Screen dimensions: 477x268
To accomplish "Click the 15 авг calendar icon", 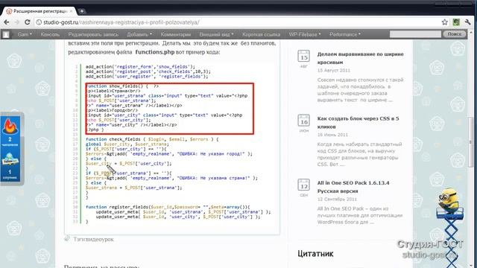I will tap(303, 57).
